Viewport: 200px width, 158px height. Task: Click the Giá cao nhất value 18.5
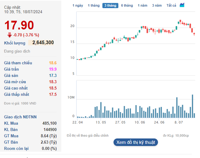coord(53,88)
